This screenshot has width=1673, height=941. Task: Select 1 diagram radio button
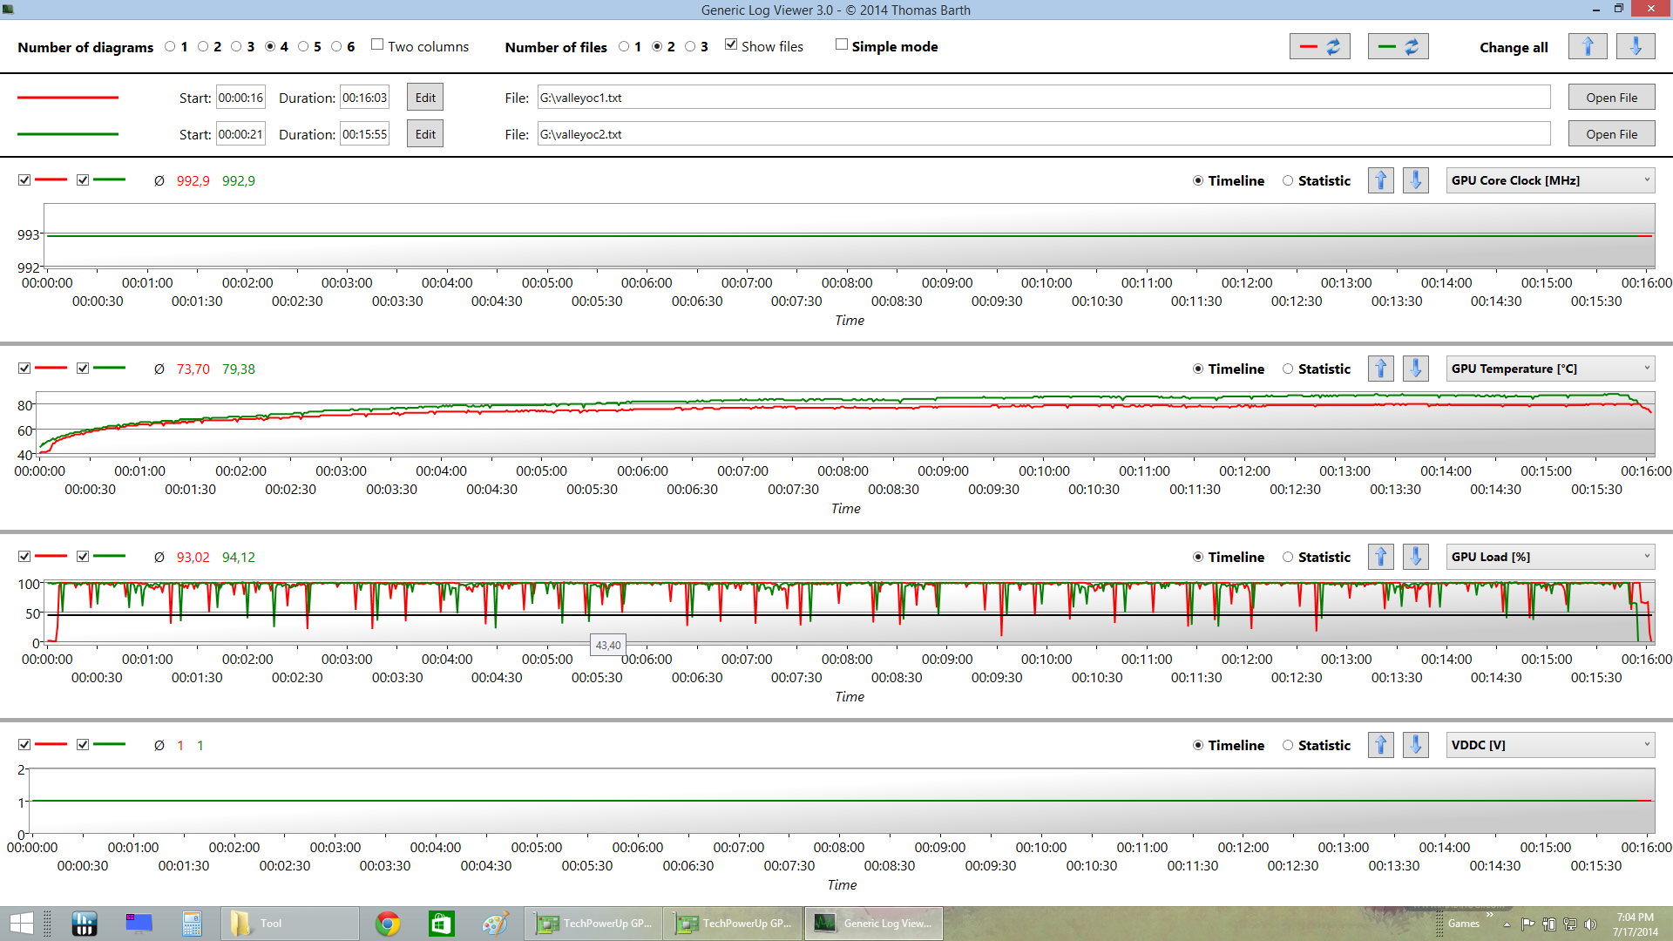pyautogui.click(x=170, y=46)
